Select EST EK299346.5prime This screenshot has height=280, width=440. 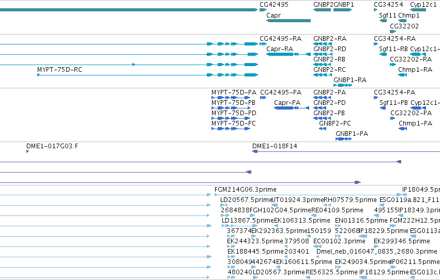tap(402, 241)
